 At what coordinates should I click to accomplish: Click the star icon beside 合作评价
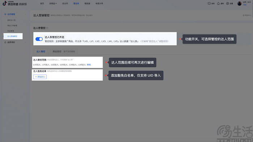click(x=5, y=42)
